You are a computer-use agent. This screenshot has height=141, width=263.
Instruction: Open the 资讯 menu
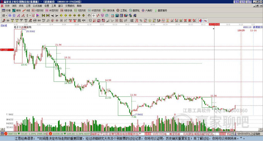pos(21,6)
